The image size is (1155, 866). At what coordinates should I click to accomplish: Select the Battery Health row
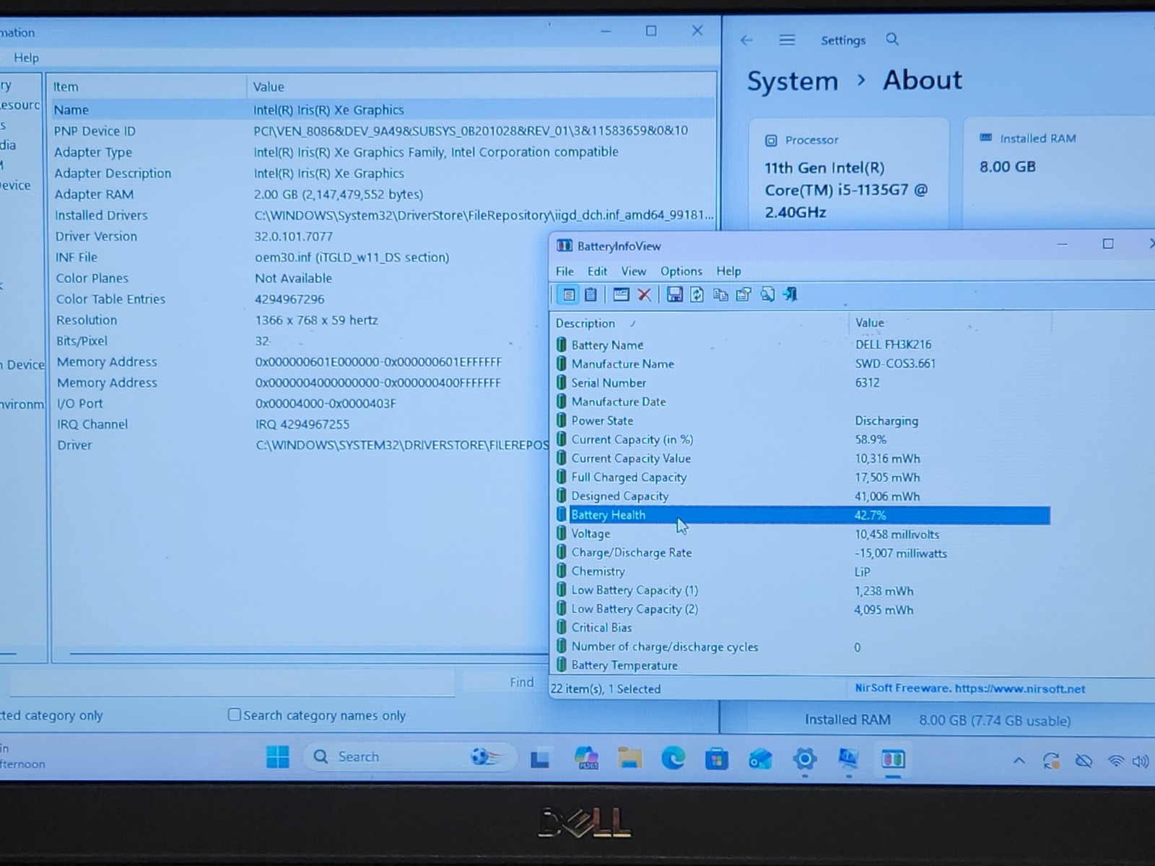coord(801,515)
